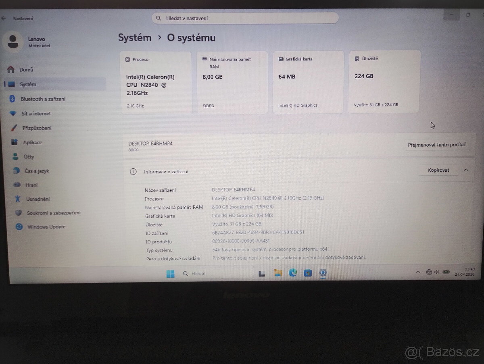Launch Microsoft Edge from the taskbar

[293, 273]
